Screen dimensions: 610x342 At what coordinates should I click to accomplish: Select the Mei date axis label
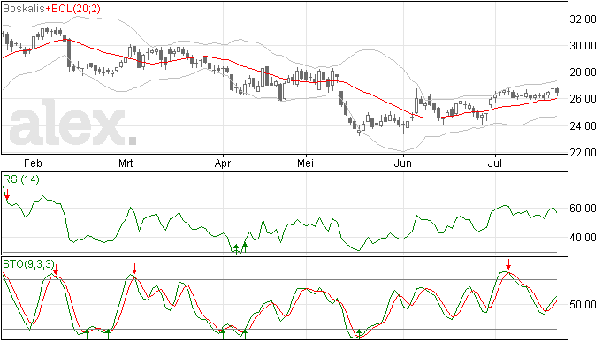(x=305, y=163)
